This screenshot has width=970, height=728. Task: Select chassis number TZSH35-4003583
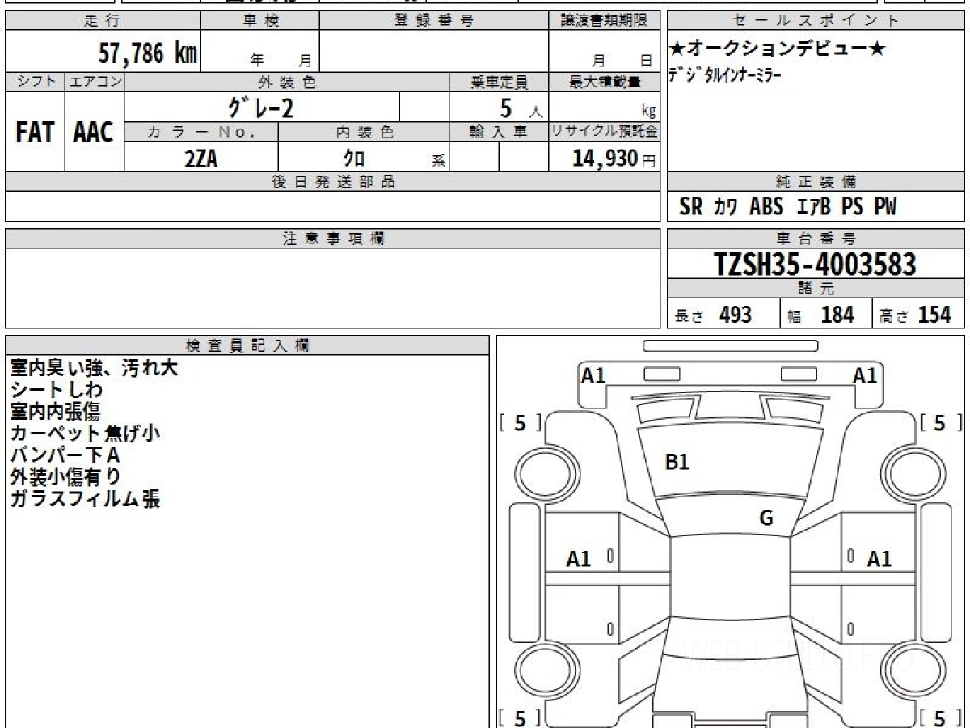815,264
